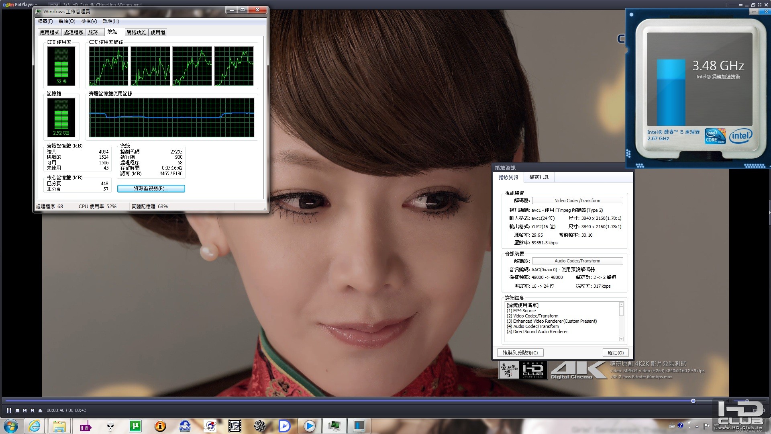The width and height of the screenshot is (771, 434).
Task: Open Internet Explorer from the taskbar
Action: tap(35, 426)
